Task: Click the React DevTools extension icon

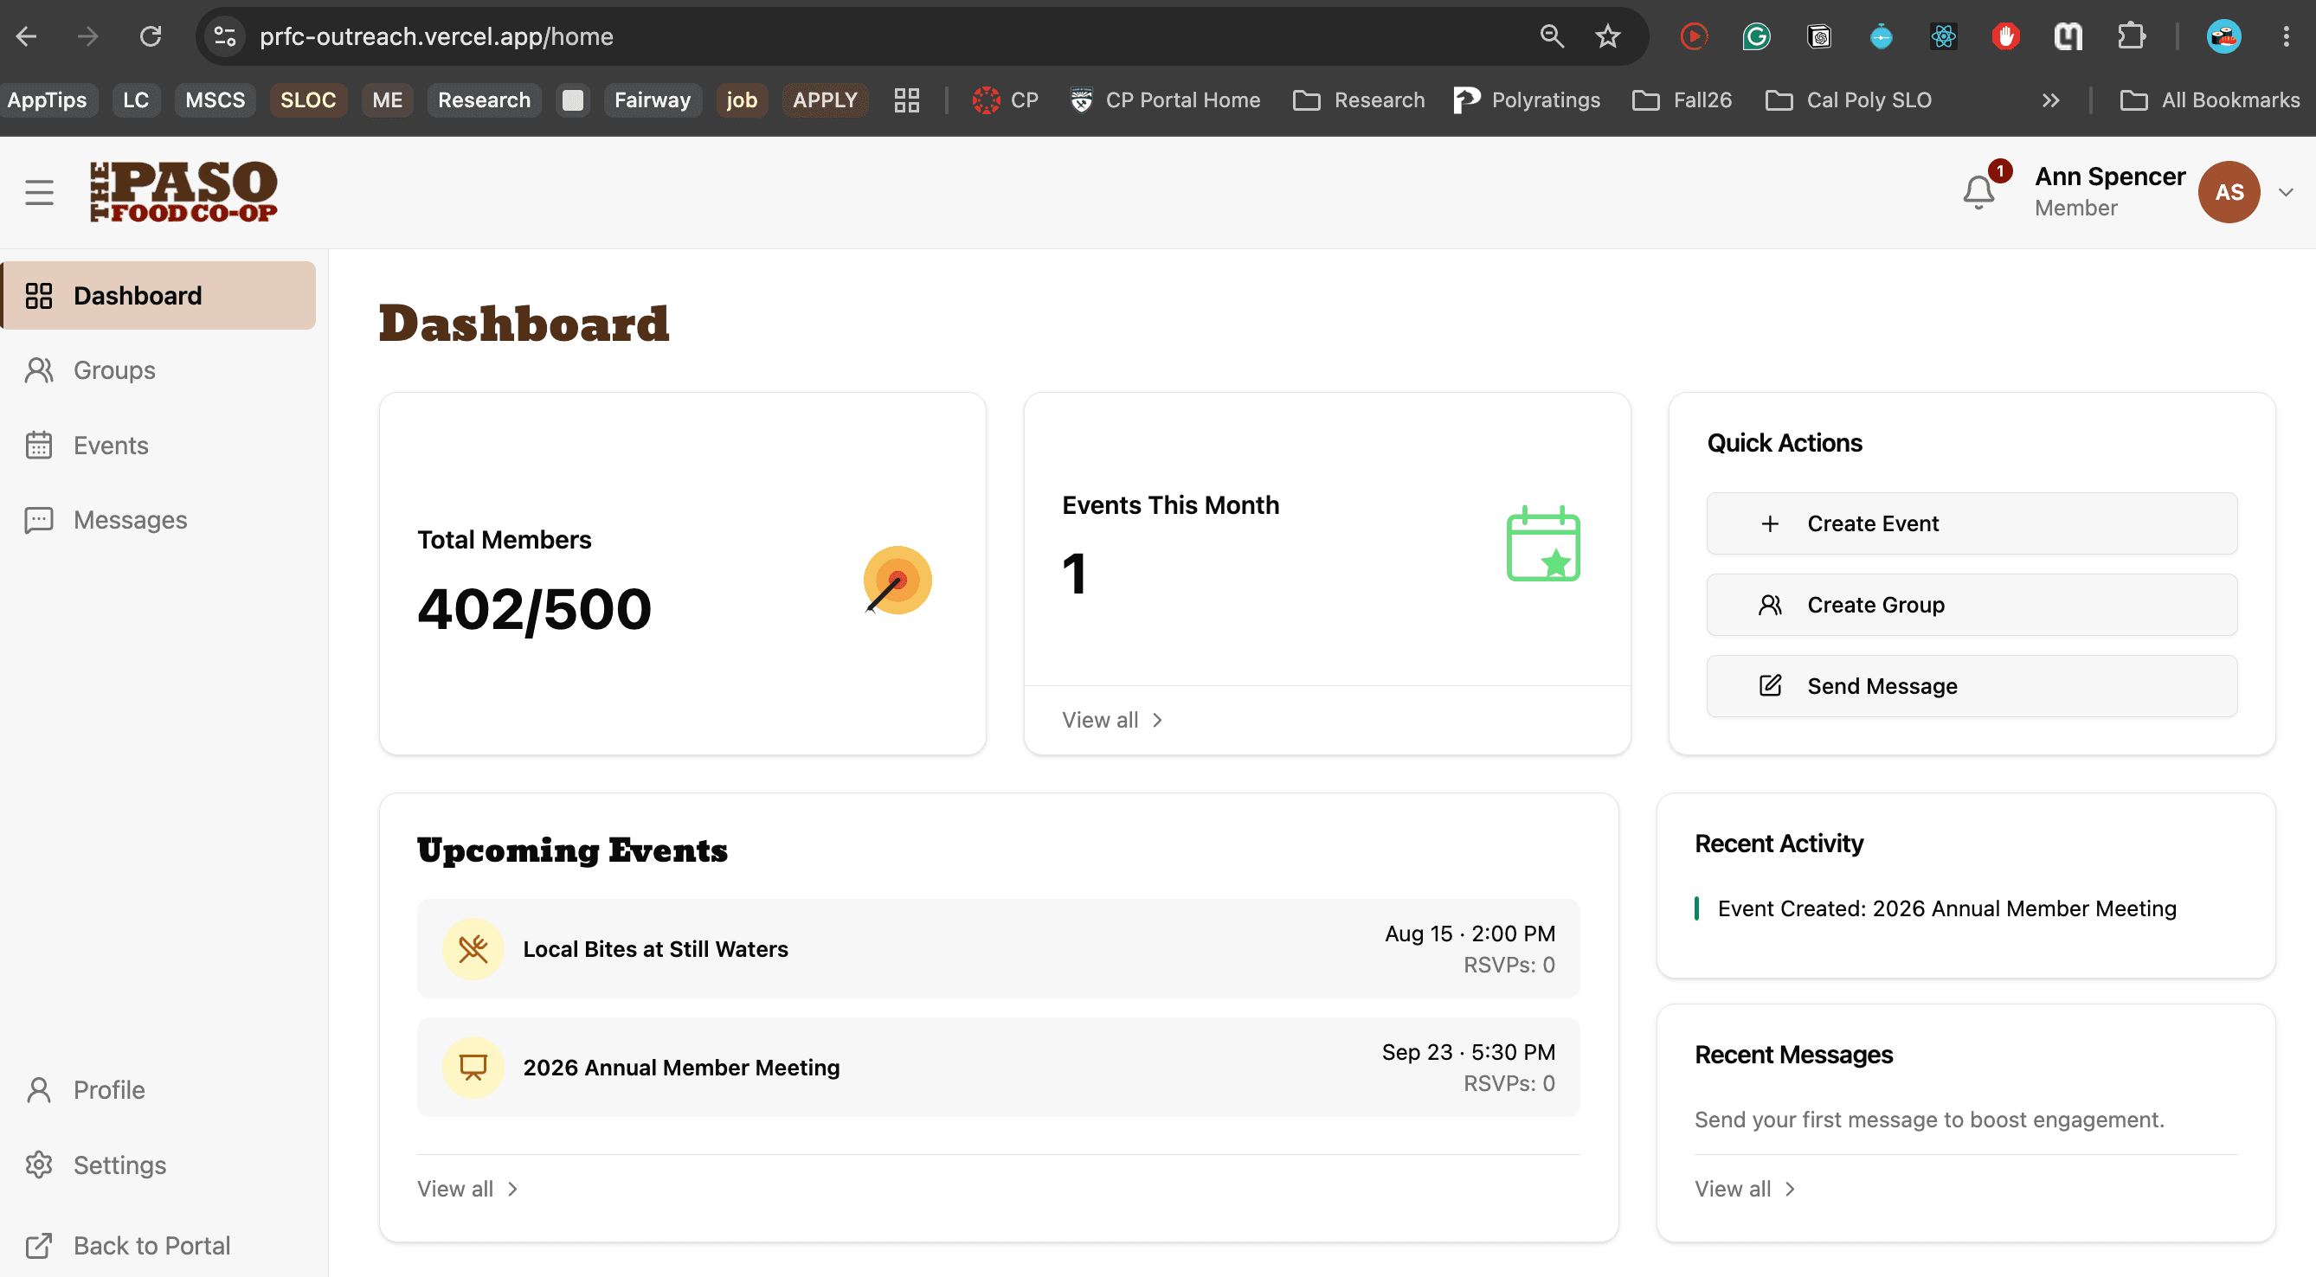Action: pyautogui.click(x=1943, y=36)
